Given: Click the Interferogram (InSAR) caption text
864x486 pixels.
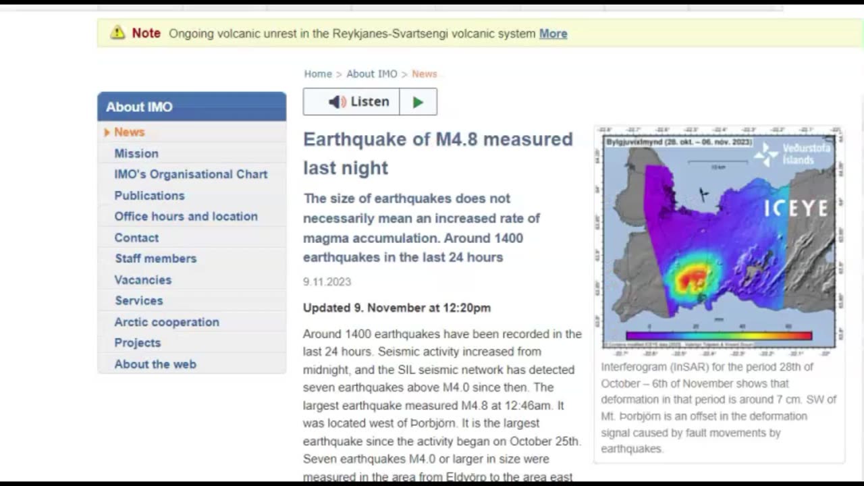Looking at the screenshot, I should pos(719,408).
